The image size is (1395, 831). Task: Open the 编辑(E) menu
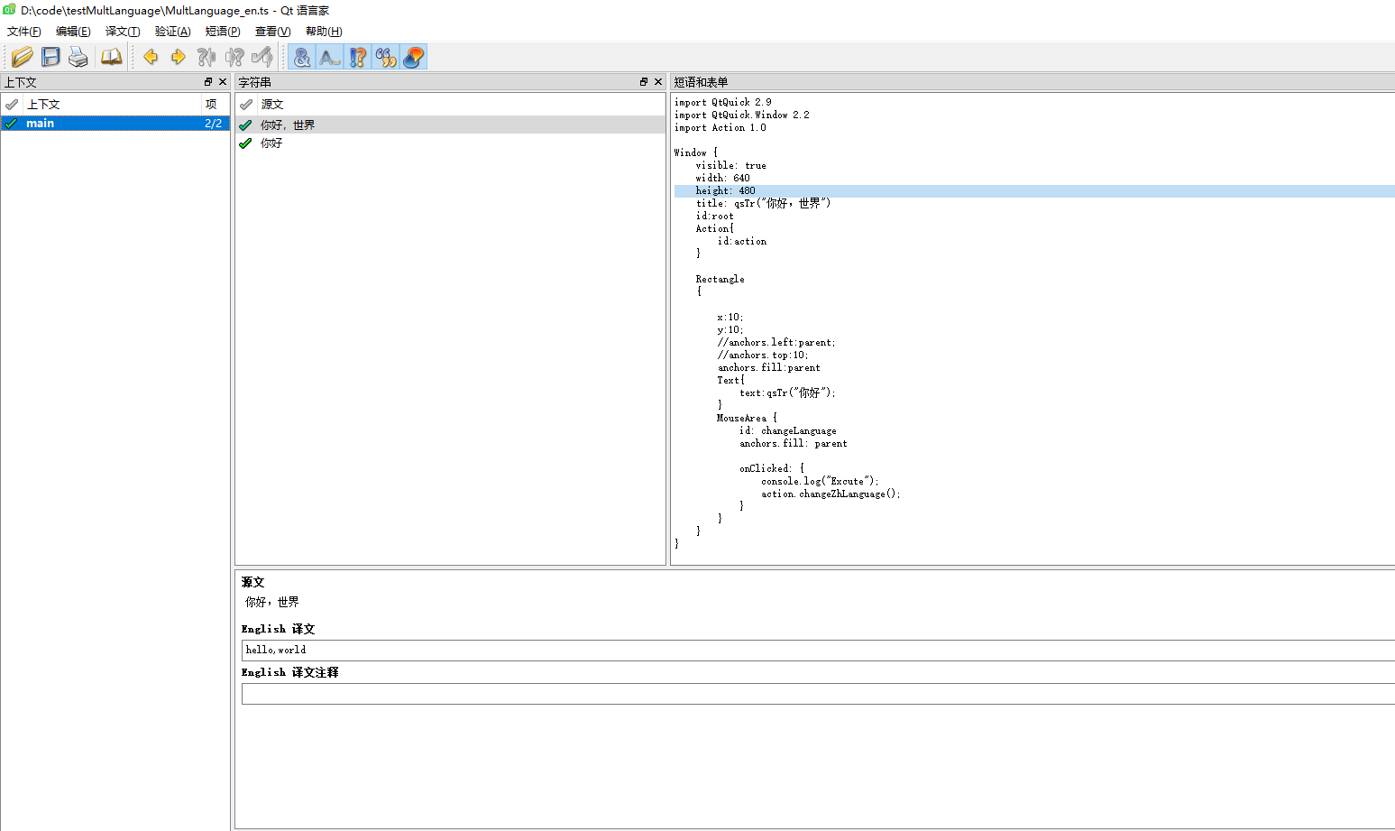click(x=73, y=32)
